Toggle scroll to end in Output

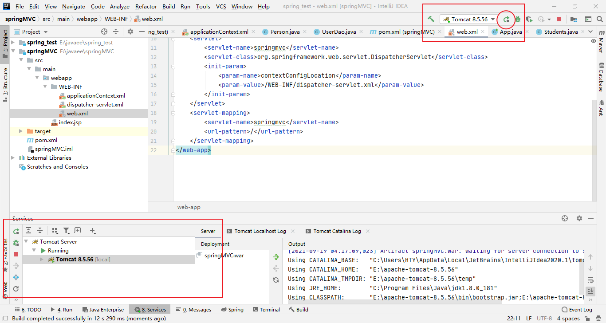590,291
